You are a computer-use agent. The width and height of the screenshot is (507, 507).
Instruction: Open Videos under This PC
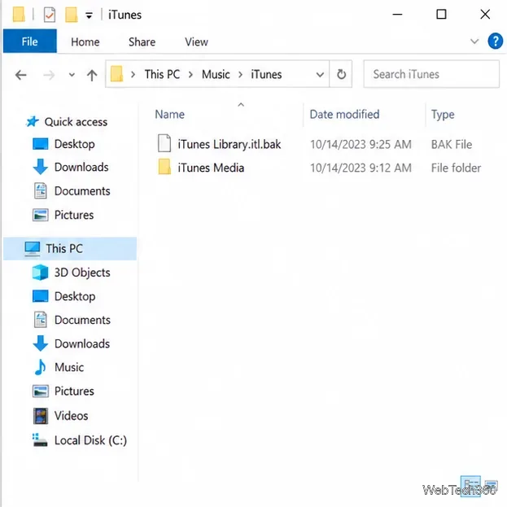pos(71,416)
